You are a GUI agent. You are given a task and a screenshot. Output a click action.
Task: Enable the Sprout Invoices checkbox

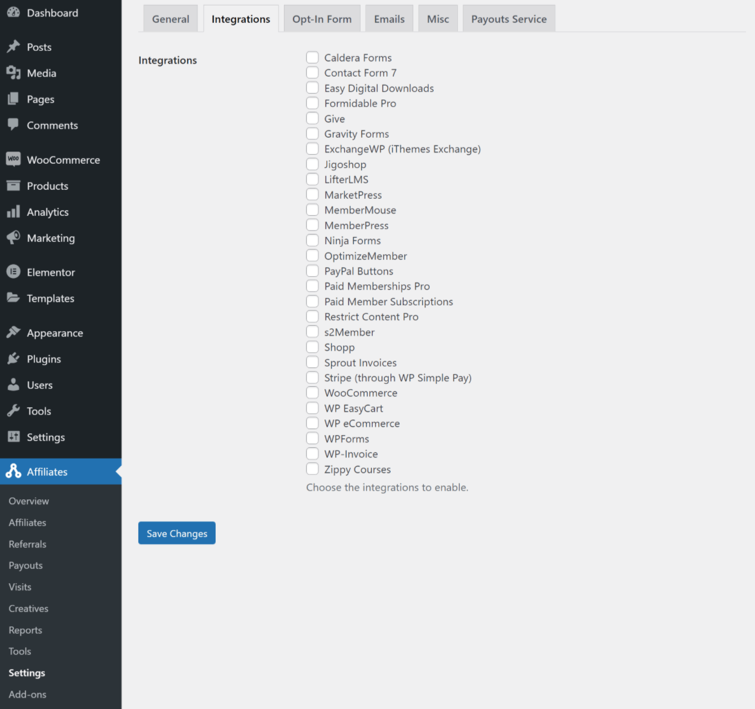click(312, 363)
